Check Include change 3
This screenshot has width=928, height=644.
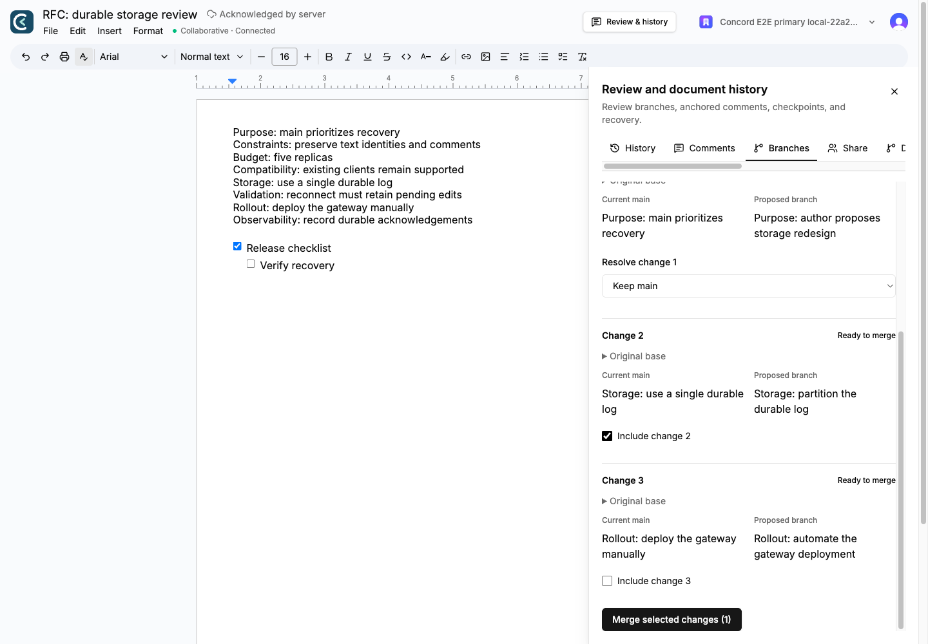(x=607, y=581)
